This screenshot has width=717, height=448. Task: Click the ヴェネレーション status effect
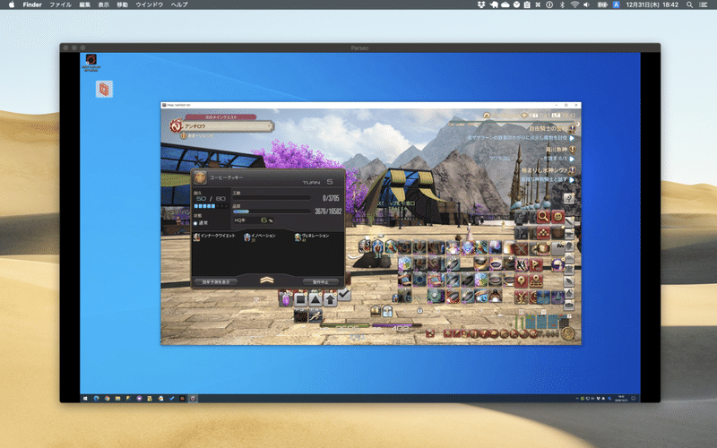coord(312,237)
